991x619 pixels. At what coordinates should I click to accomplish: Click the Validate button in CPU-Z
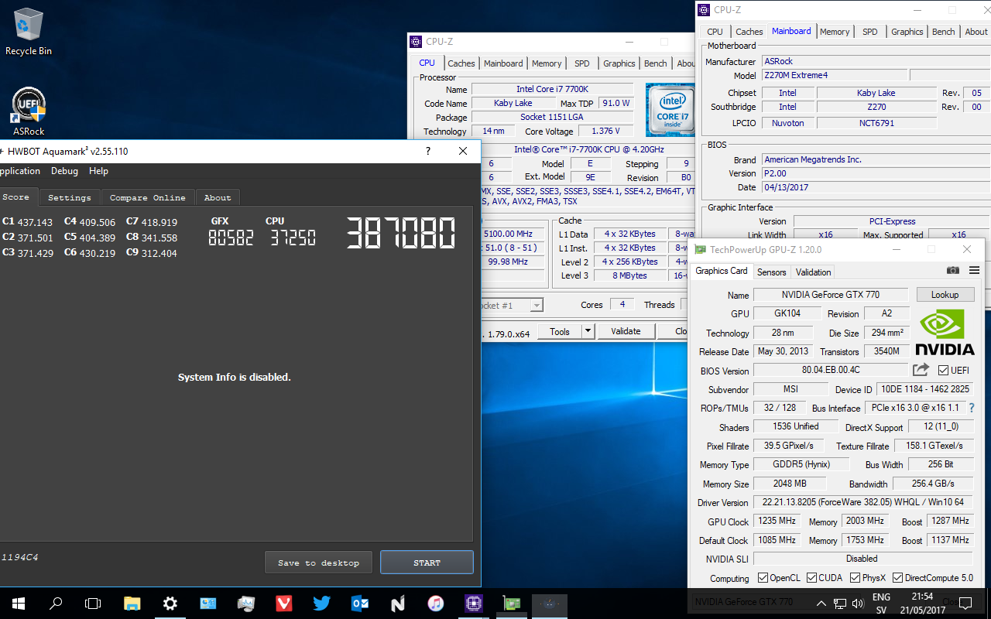click(626, 331)
